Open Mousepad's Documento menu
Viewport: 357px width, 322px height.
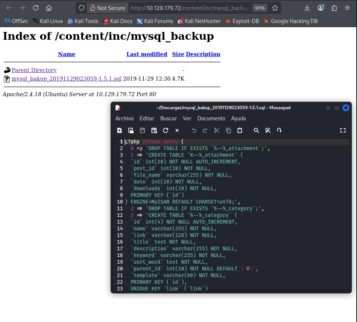click(211, 118)
